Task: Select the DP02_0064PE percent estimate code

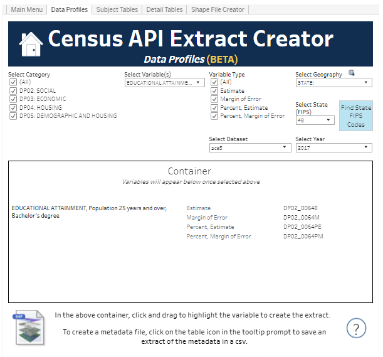Action: pyautogui.click(x=302, y=227)
